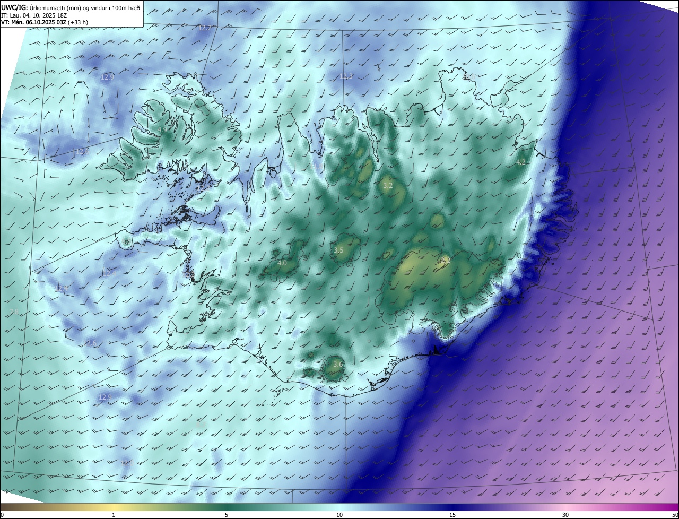This screenshot has height=519, width=679.
Task: Click the '12.7' value label on the map
Action: point(204,28)
